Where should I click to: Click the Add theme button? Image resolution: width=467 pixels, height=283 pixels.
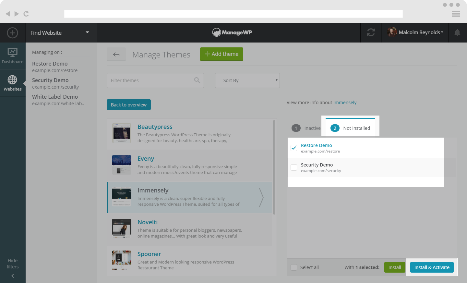[x=222, y=54]
